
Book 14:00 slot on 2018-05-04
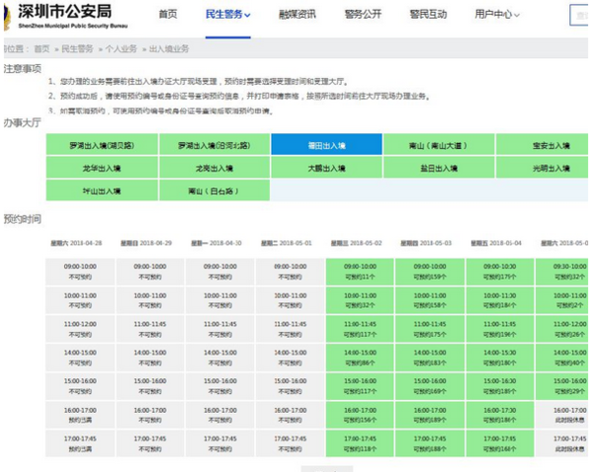pos(500,357)
